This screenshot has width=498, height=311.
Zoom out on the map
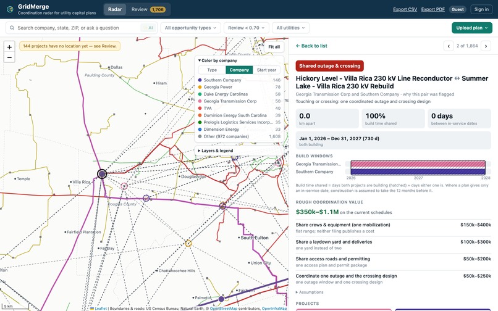(9, 57)
